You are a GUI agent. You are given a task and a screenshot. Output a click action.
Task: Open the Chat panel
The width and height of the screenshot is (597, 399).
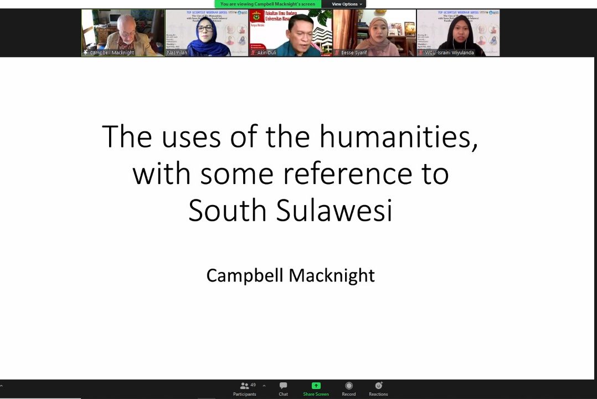tap(283, 388)
